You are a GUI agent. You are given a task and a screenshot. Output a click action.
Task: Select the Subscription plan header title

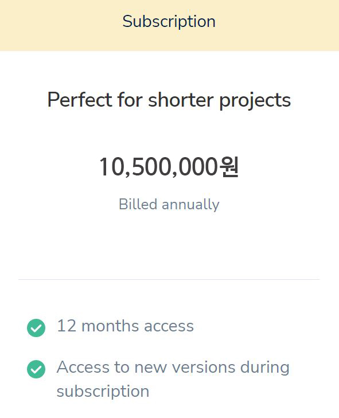[169, 21]
